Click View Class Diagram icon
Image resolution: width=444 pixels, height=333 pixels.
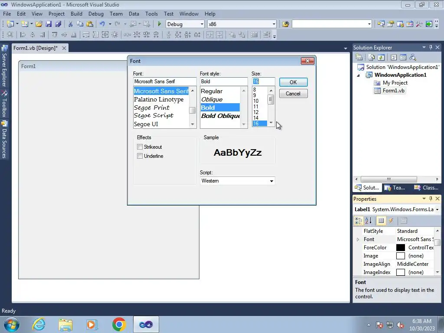pos(413,57)
